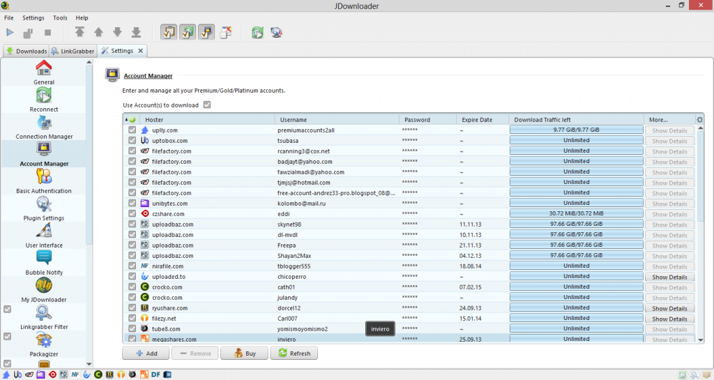Toggle the Linkgrabber Filter enable checkbox
Viewport: 714px width, 380px height.
coord(7,309)
